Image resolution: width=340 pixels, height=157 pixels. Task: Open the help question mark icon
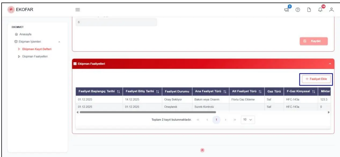coord(297,10)
